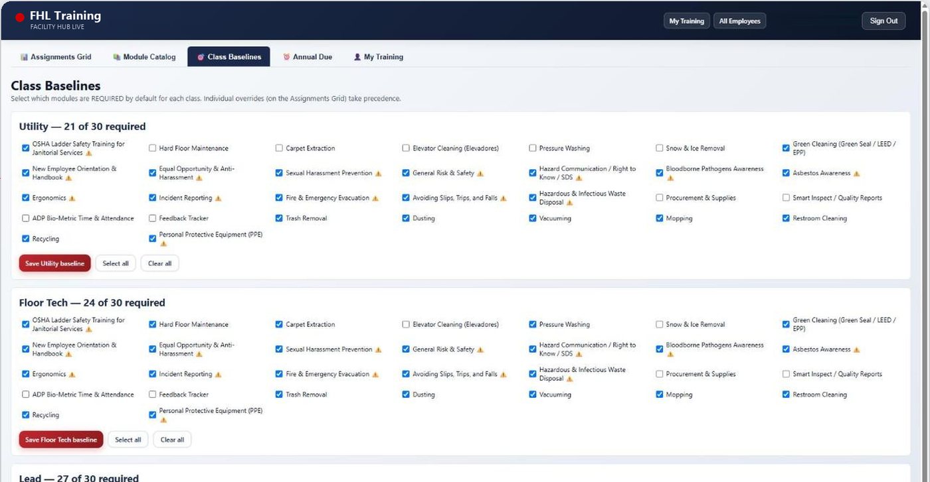
Task: Toggle Smart Inspect / Quality Reports for Floor Tech
Action: point(786,374)
